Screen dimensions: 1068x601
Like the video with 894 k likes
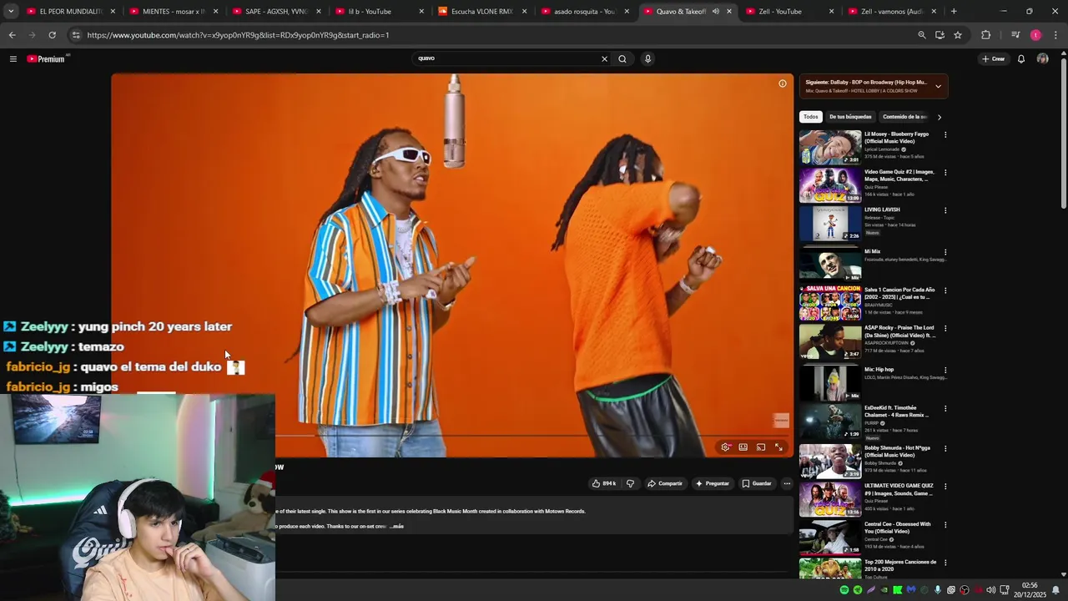point(604,483)
